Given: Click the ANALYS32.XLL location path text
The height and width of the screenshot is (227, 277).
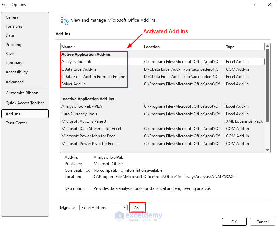Looking at the screenshot, I should click(165, 177).
